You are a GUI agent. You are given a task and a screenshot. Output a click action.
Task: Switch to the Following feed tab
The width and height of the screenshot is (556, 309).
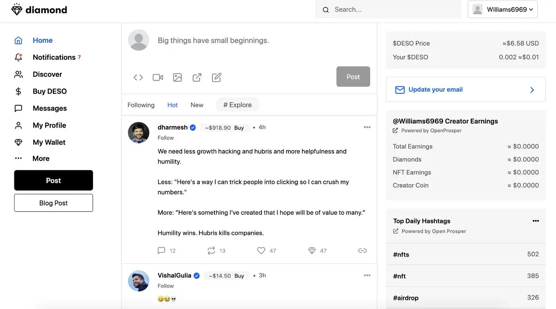[x=141, y=105]
